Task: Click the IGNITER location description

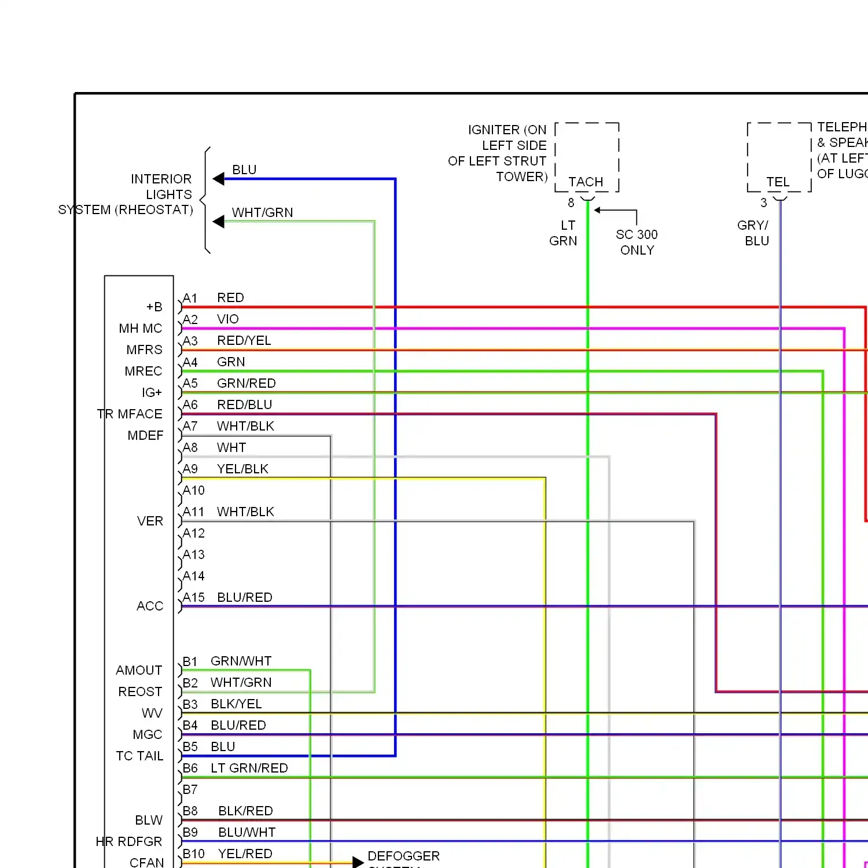Action: [498, 153]
